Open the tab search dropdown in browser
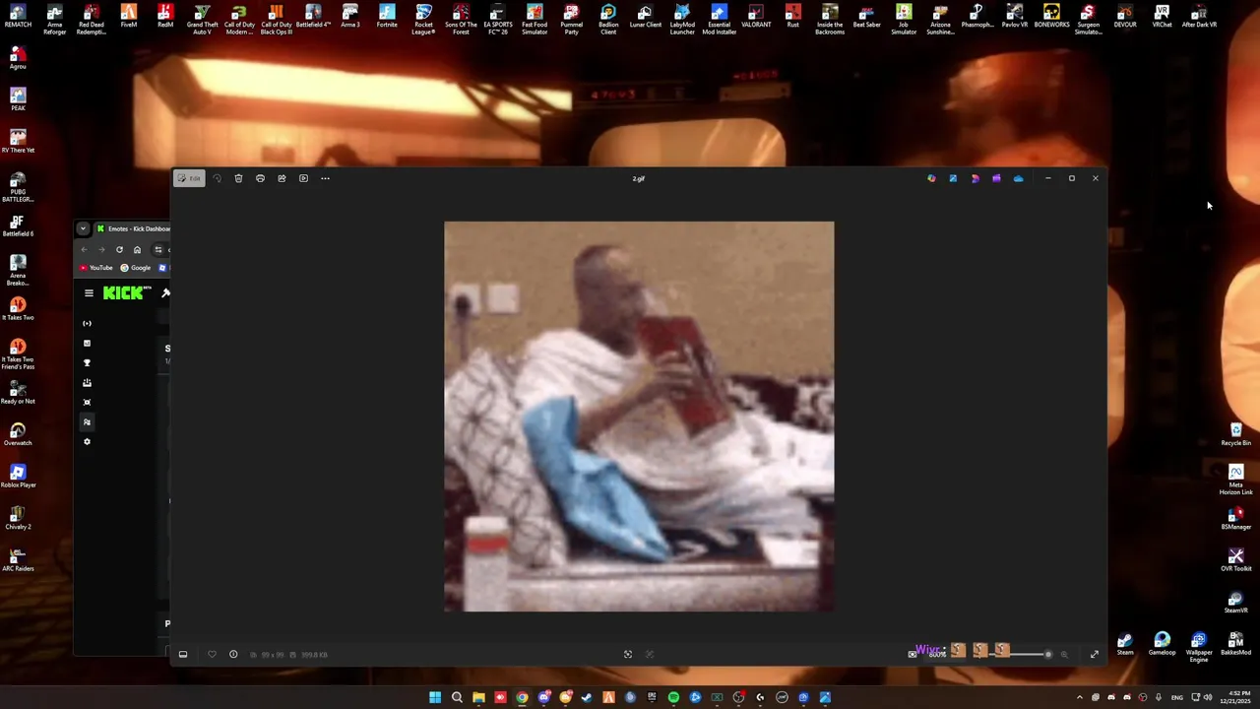Image resolution: width=1260 pixels, height=709 pixels. point(83,228)
